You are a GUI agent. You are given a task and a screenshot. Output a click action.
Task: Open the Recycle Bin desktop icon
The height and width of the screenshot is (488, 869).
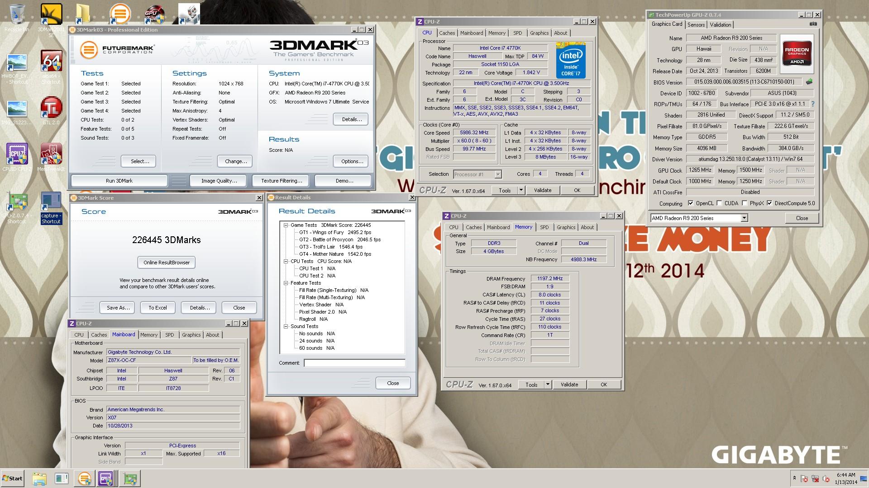pos(17,18)
